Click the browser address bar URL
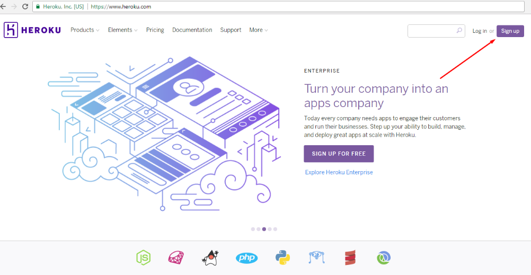 point(121,6)
